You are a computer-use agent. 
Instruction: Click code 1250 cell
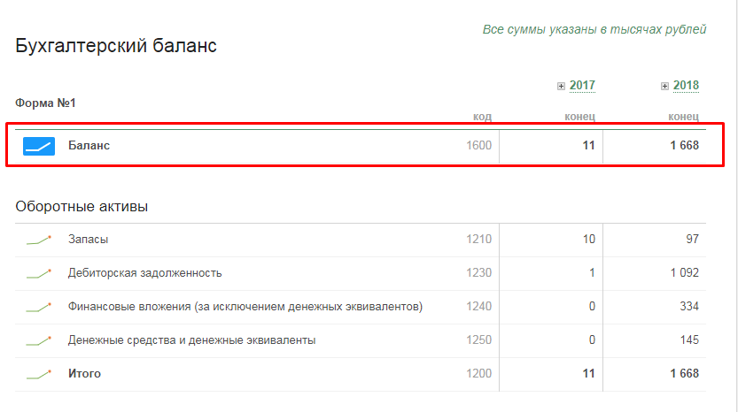pos(478,340)
